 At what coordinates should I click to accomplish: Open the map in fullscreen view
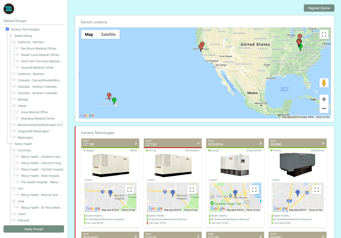coord(324,34)
